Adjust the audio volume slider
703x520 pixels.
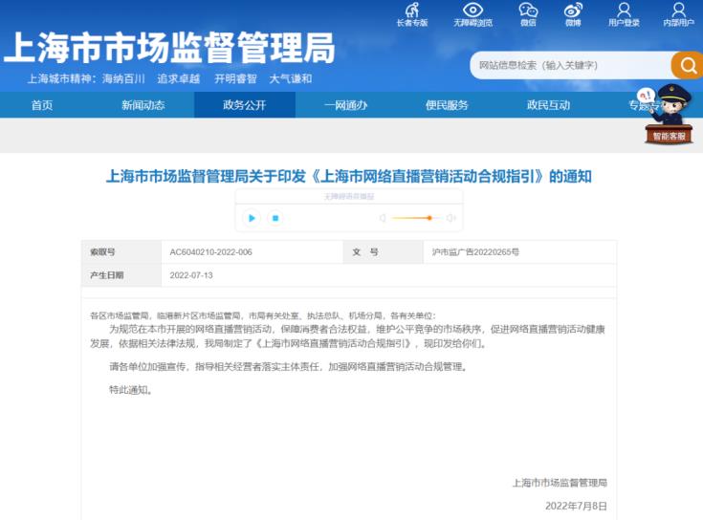[x=428, y=218]
